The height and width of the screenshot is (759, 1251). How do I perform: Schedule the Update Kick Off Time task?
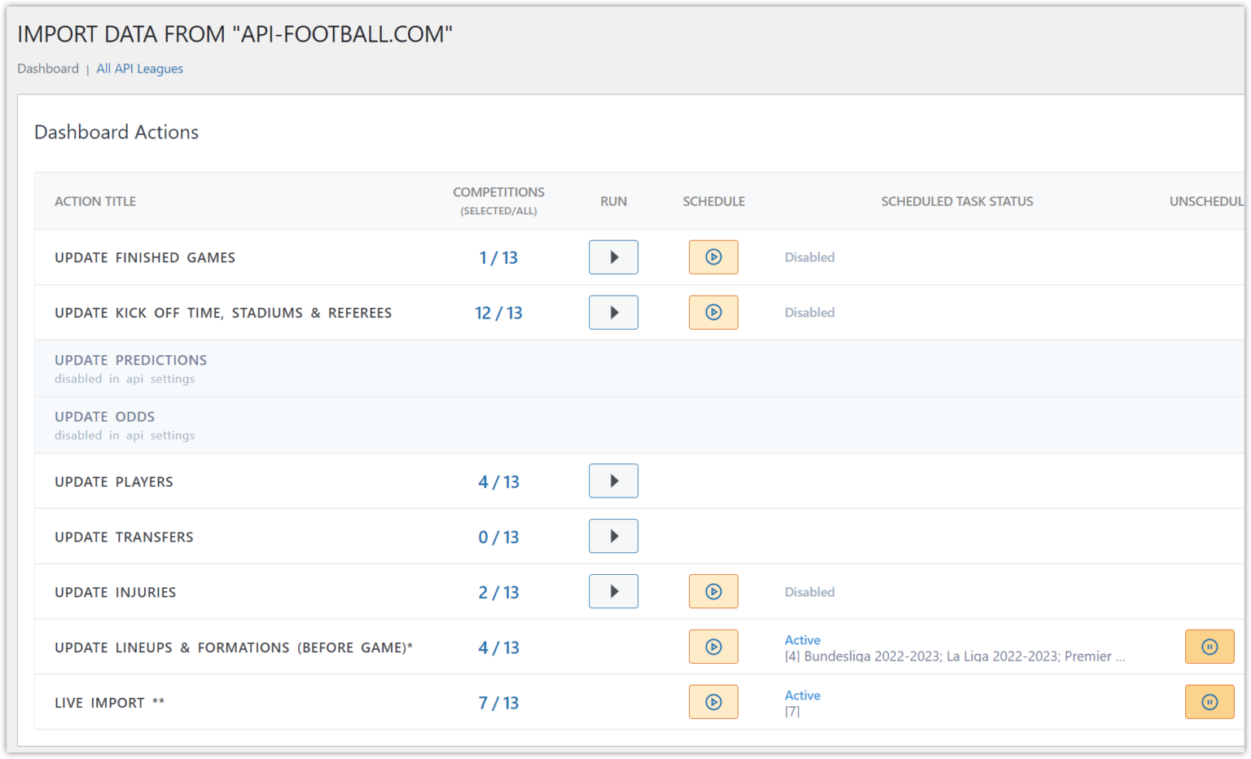click(713, 312)
